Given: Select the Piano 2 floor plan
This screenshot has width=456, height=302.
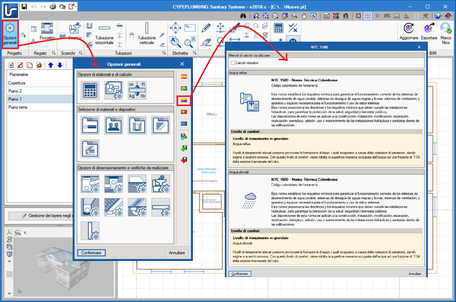Looking at the screenshot, I should 40,91.
